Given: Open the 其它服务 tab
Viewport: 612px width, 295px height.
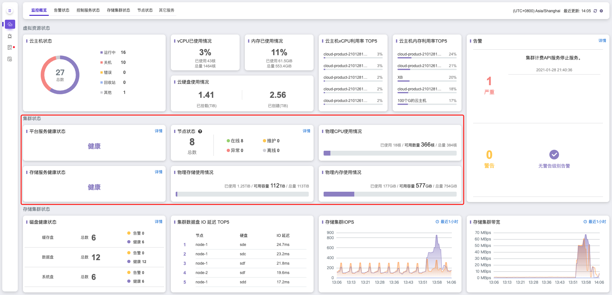Looking at the screenshot, I should click(x=166, y=10).
